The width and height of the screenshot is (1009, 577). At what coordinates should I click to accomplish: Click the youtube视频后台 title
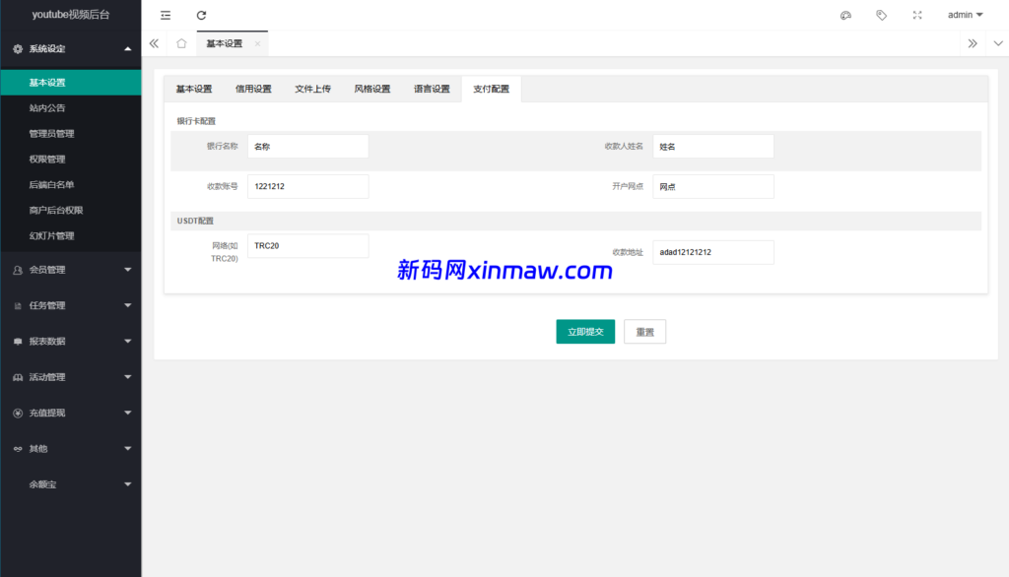pyautogui.click(x=71, y=15)
